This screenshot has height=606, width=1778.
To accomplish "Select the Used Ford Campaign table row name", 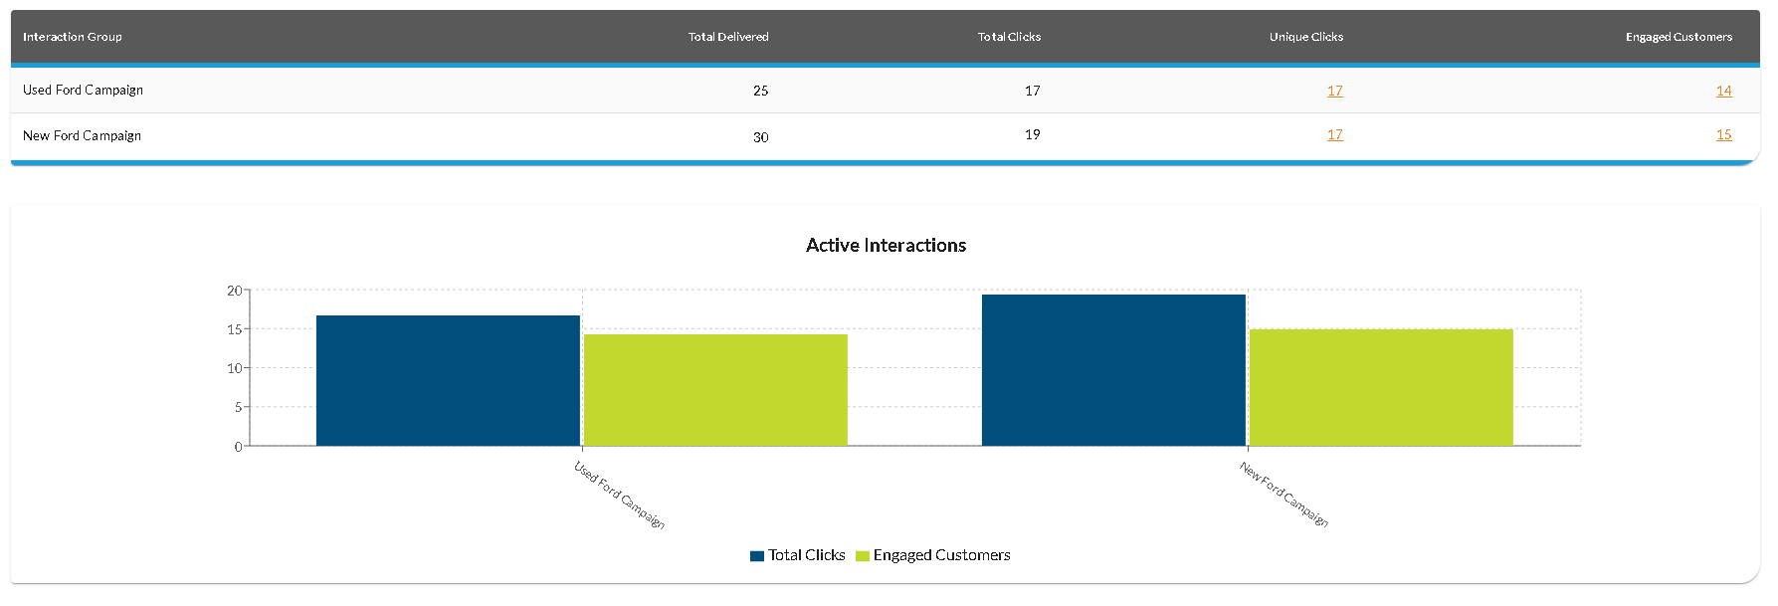I will tap(84, 91).
